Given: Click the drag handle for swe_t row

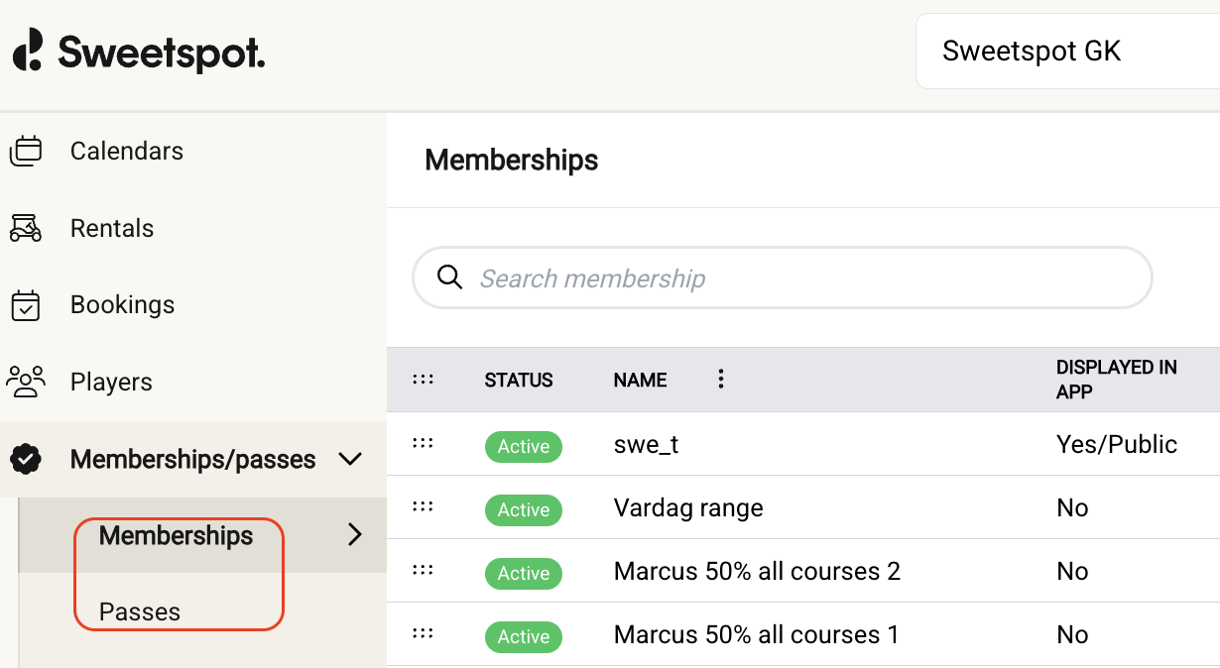Looking at the screenshot, I should [x=424, y=443].
